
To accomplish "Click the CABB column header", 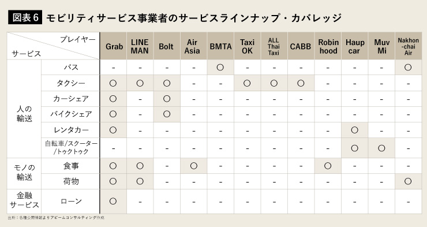I will 301,46.
